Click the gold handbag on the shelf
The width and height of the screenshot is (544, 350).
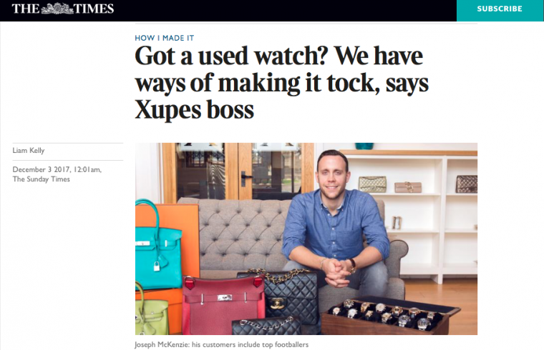click(x=372, y=184)
